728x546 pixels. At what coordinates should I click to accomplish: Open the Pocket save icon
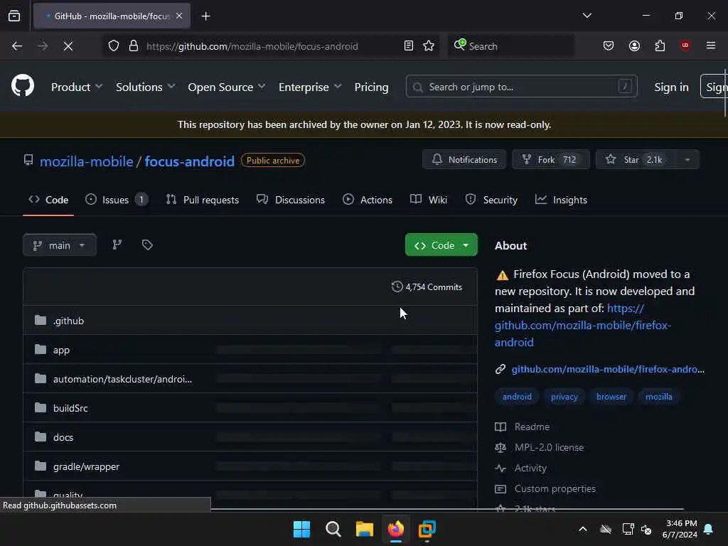609,46
